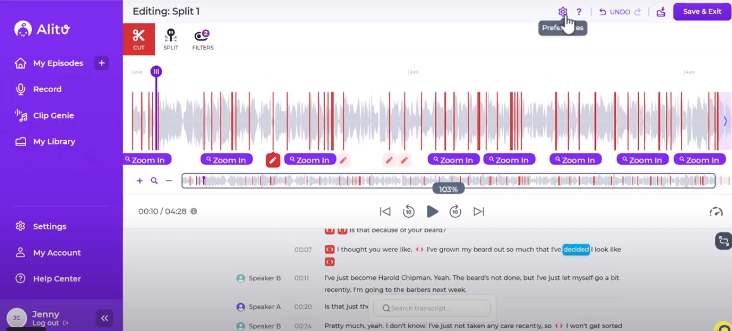Skip to end of audio

[x=479, y=211]
